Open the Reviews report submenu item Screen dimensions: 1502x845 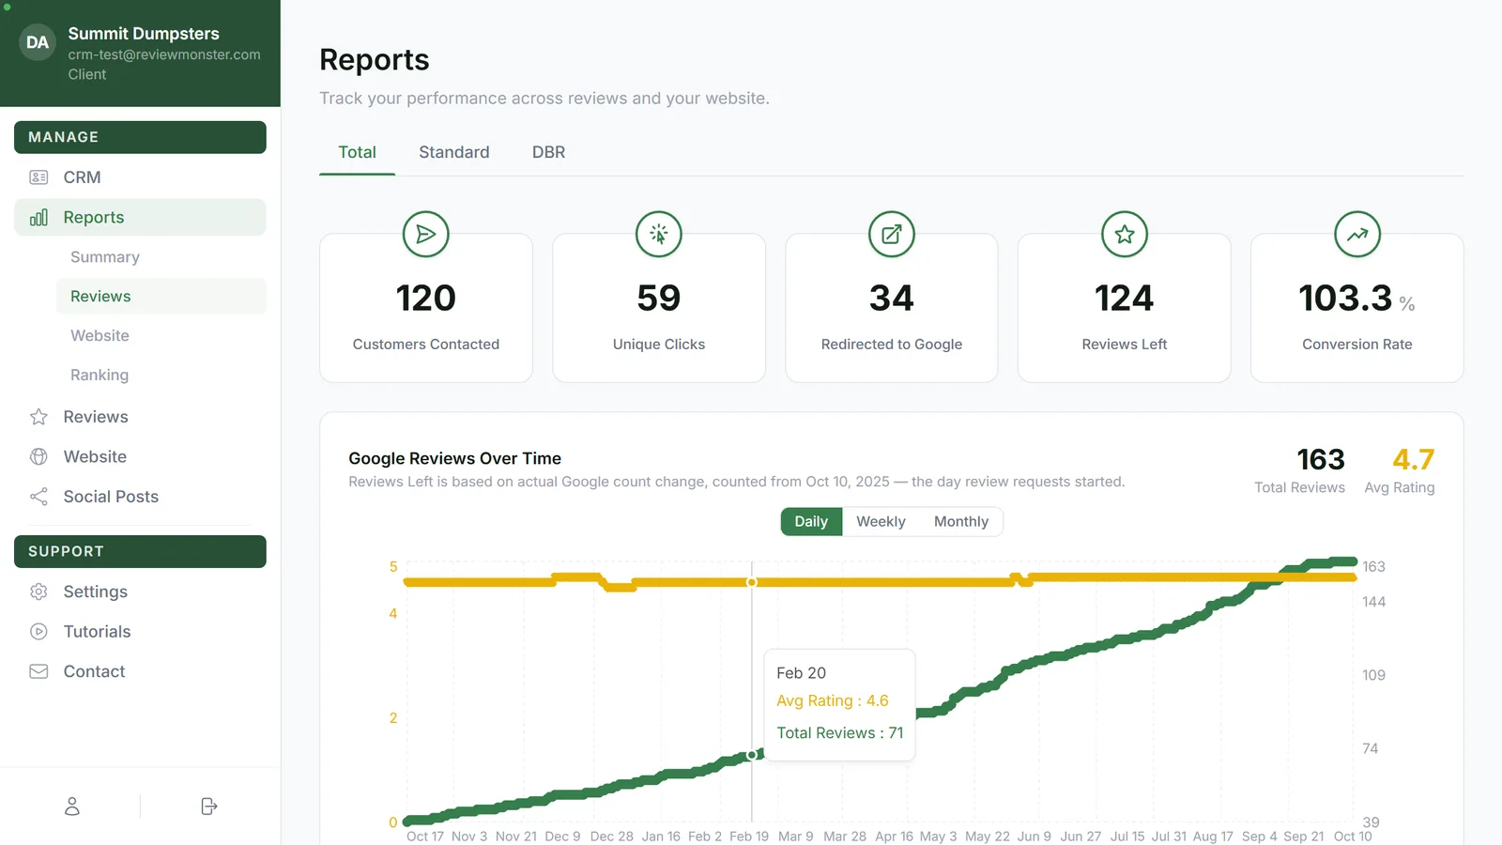pos(161,297)
